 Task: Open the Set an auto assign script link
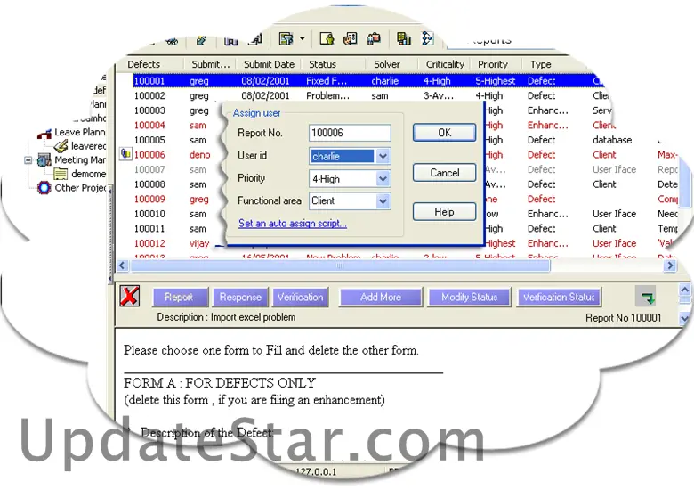coord(293,224)
